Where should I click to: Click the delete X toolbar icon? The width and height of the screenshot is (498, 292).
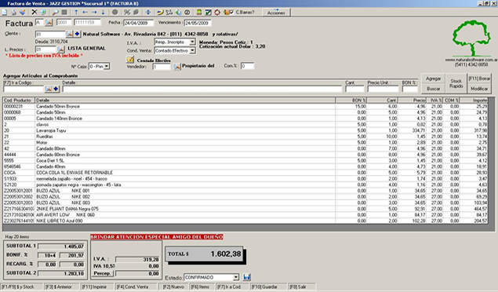tap(35, 12)
